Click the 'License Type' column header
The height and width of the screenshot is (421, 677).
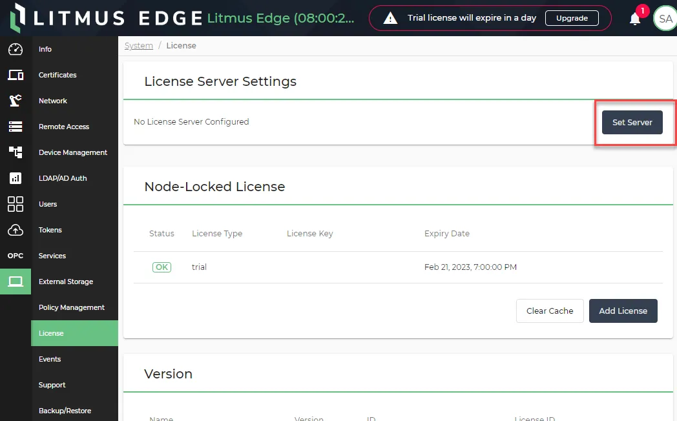pyautogui.click(x=217, y=233)
